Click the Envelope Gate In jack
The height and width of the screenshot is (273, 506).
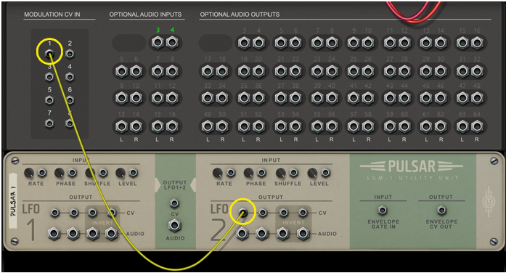[x=383, y=211]
